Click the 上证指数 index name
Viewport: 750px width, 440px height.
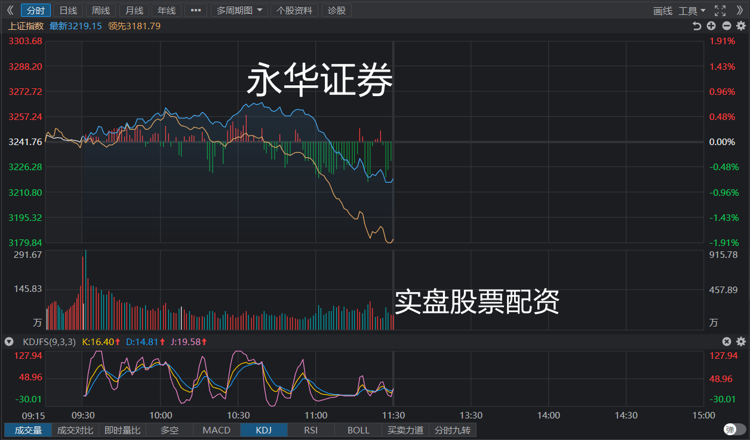coord(26,26)
